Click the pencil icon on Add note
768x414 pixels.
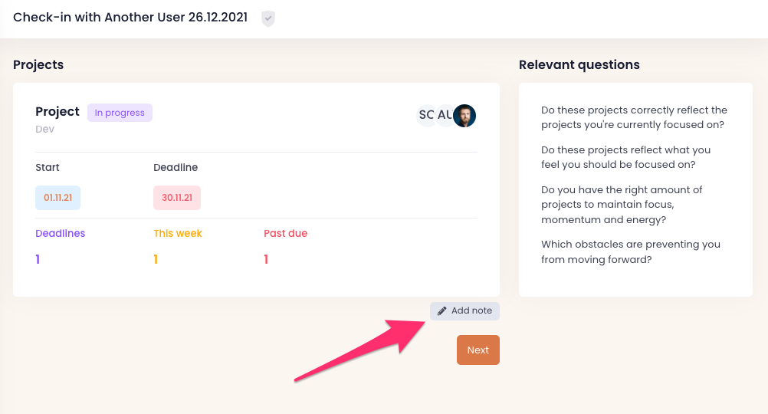442,311
